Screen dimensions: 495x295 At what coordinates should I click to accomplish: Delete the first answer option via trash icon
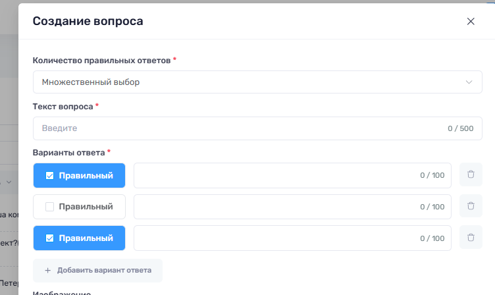coord(471,174)
